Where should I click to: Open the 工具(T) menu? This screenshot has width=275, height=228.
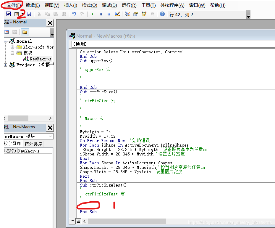pos(148,5)
